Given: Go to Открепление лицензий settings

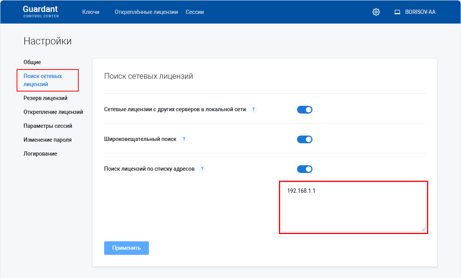Looking at the screenshot, I should tap(53, 112).
